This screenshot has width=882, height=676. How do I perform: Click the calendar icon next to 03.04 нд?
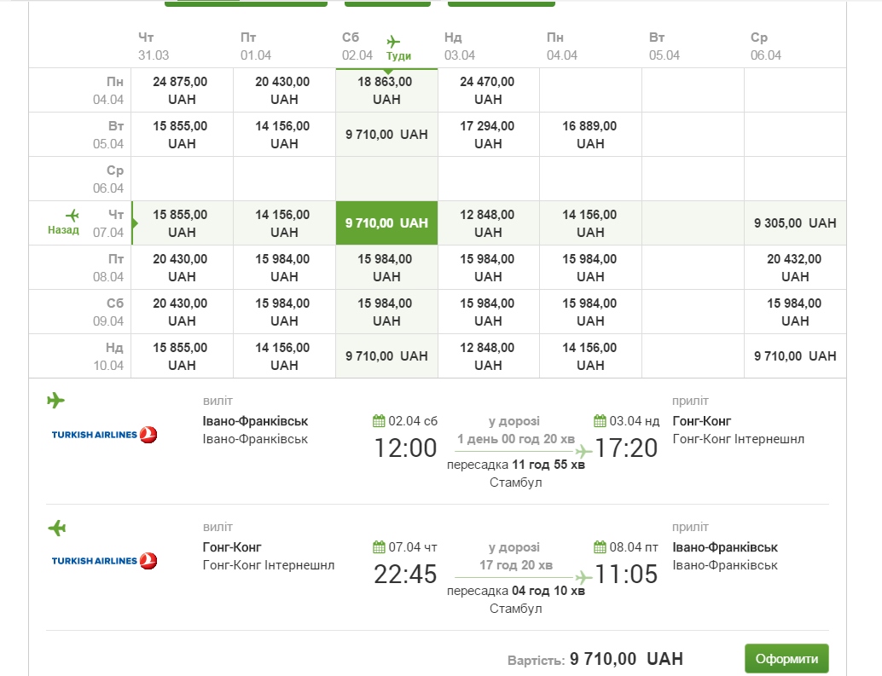click(x=600, y=421)
